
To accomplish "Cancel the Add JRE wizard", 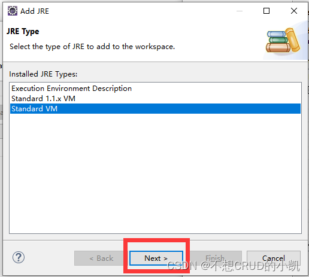I will coord(274,258).
